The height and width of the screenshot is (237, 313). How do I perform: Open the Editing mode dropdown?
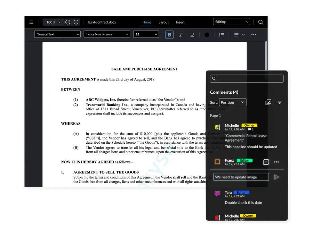click(231, 22)
